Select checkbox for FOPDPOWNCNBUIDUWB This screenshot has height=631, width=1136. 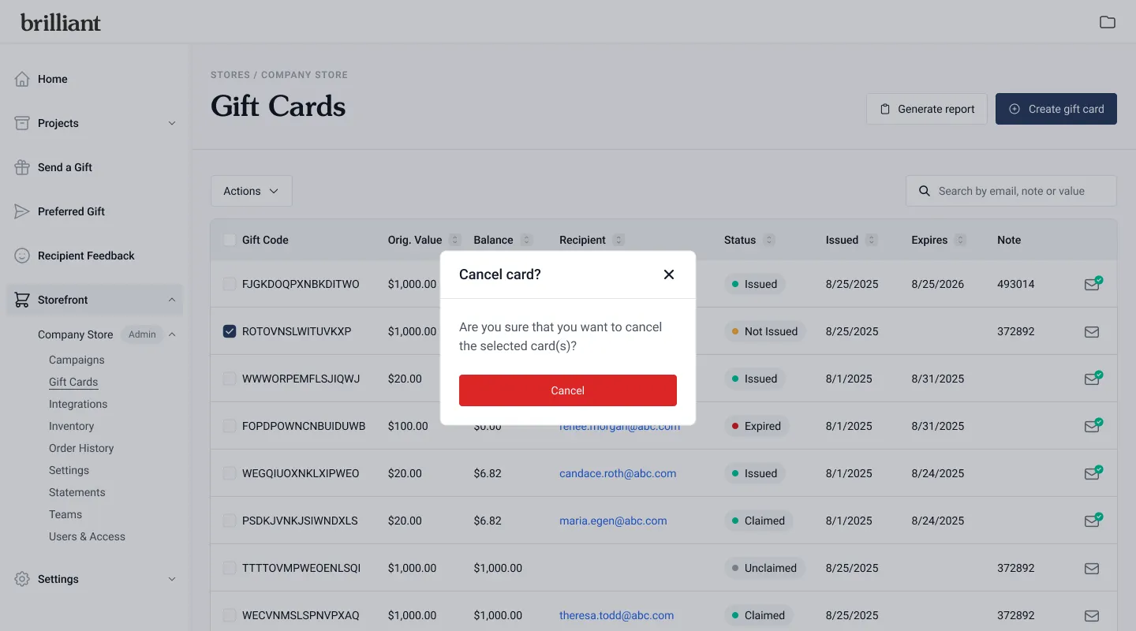click(x=230, y=426)
